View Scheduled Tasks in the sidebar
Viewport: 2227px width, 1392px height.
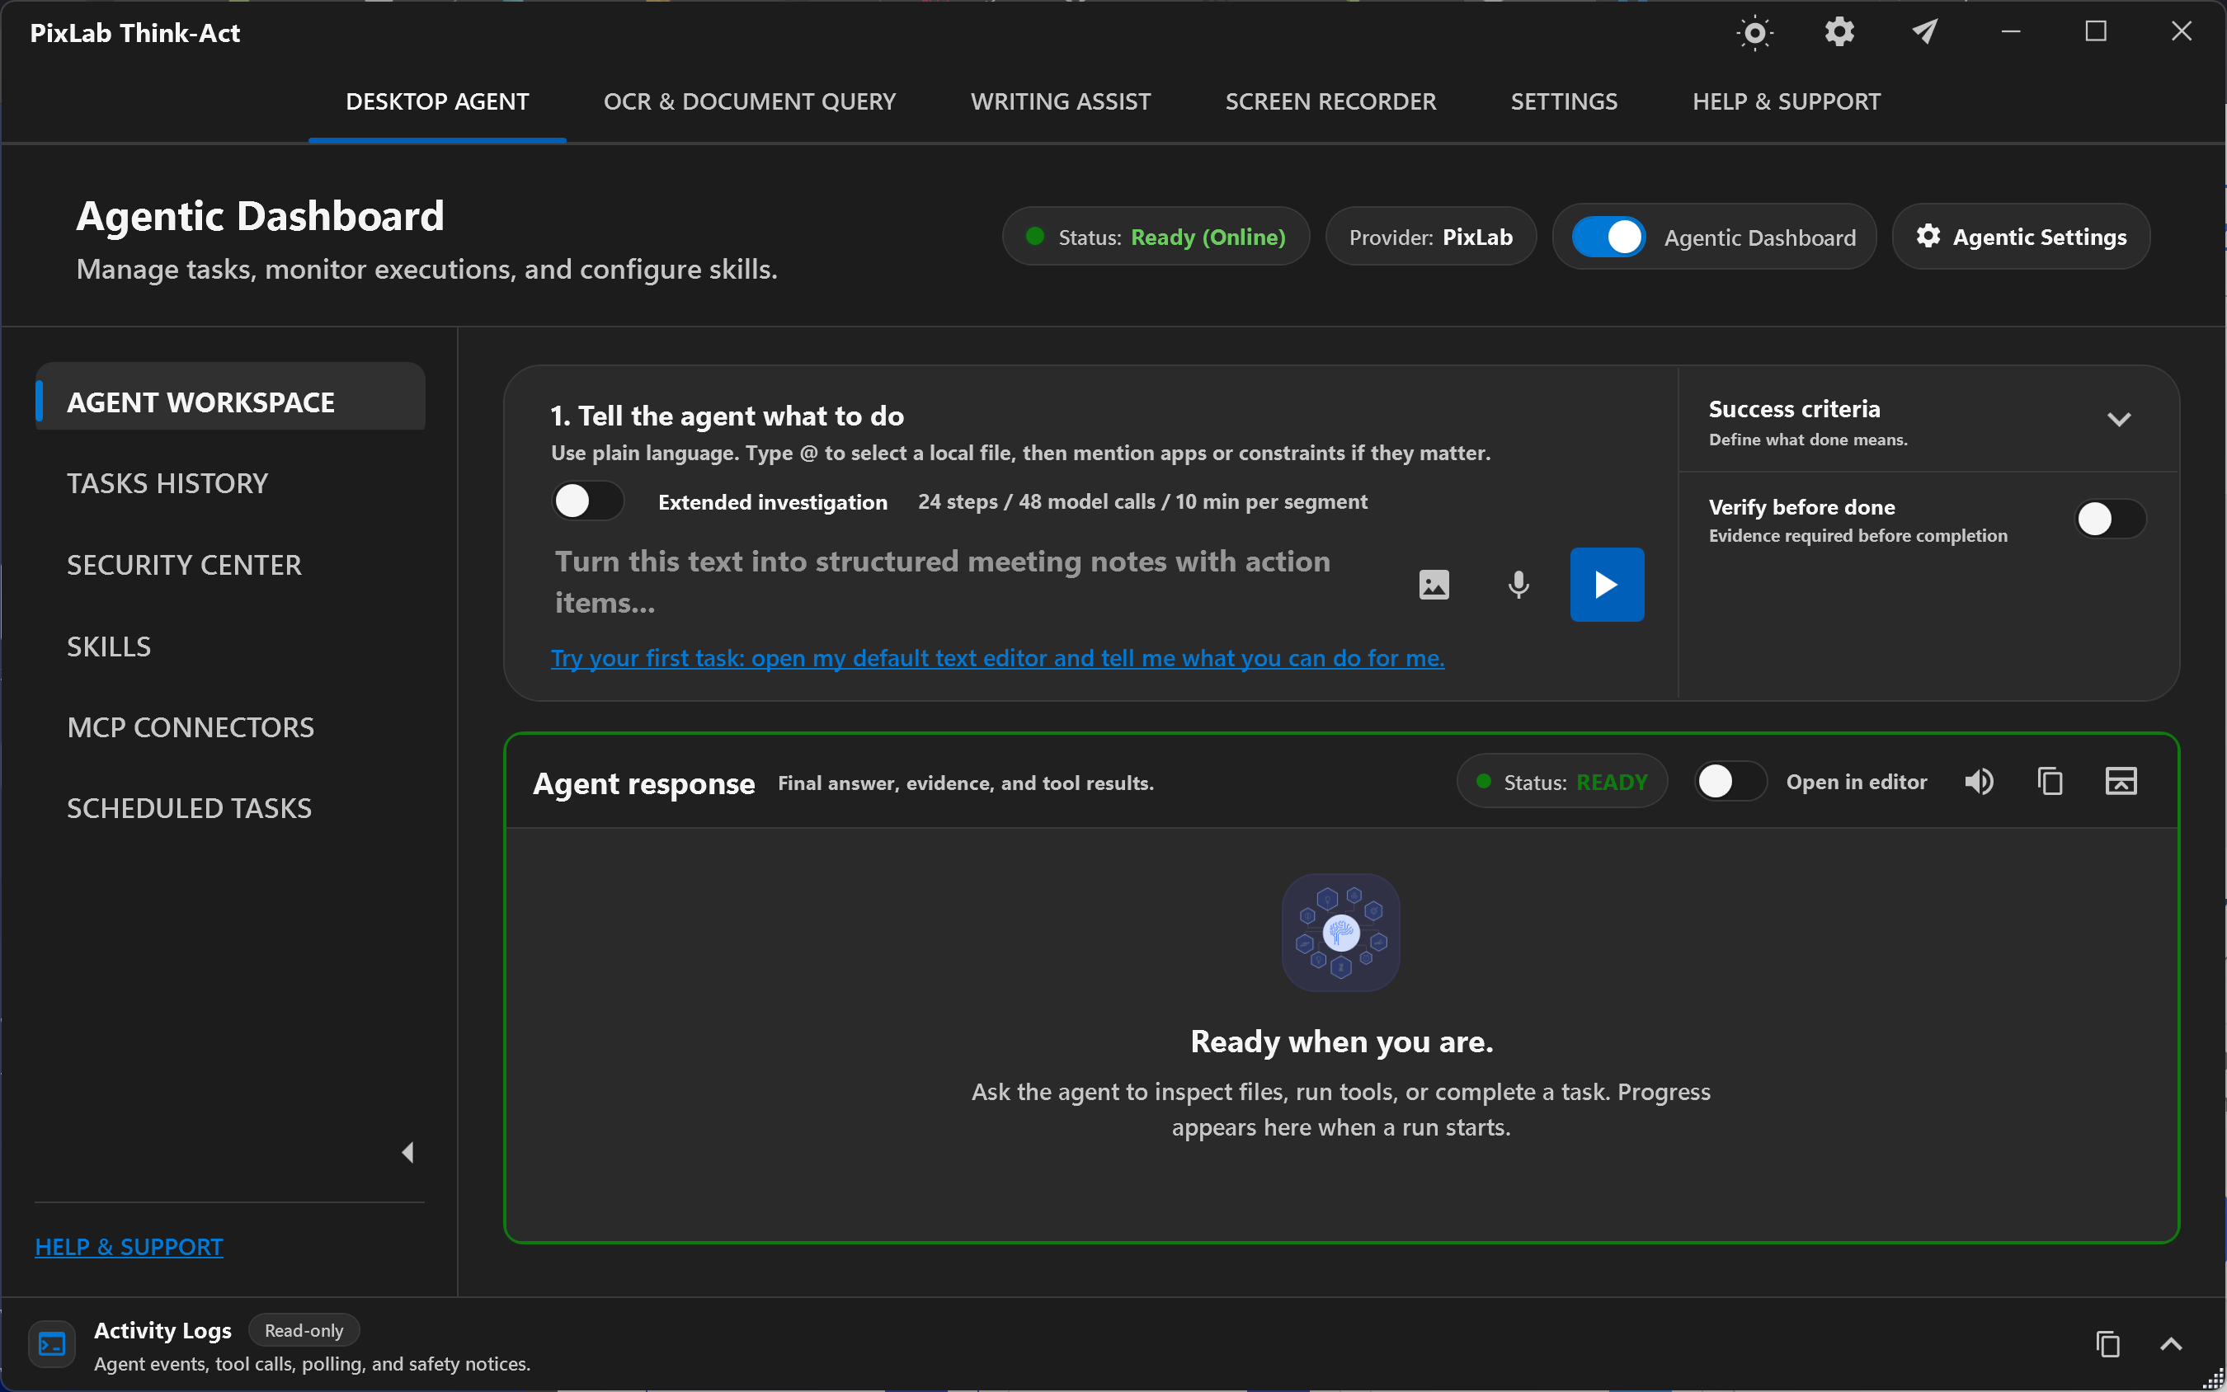(x=189, y=808)
